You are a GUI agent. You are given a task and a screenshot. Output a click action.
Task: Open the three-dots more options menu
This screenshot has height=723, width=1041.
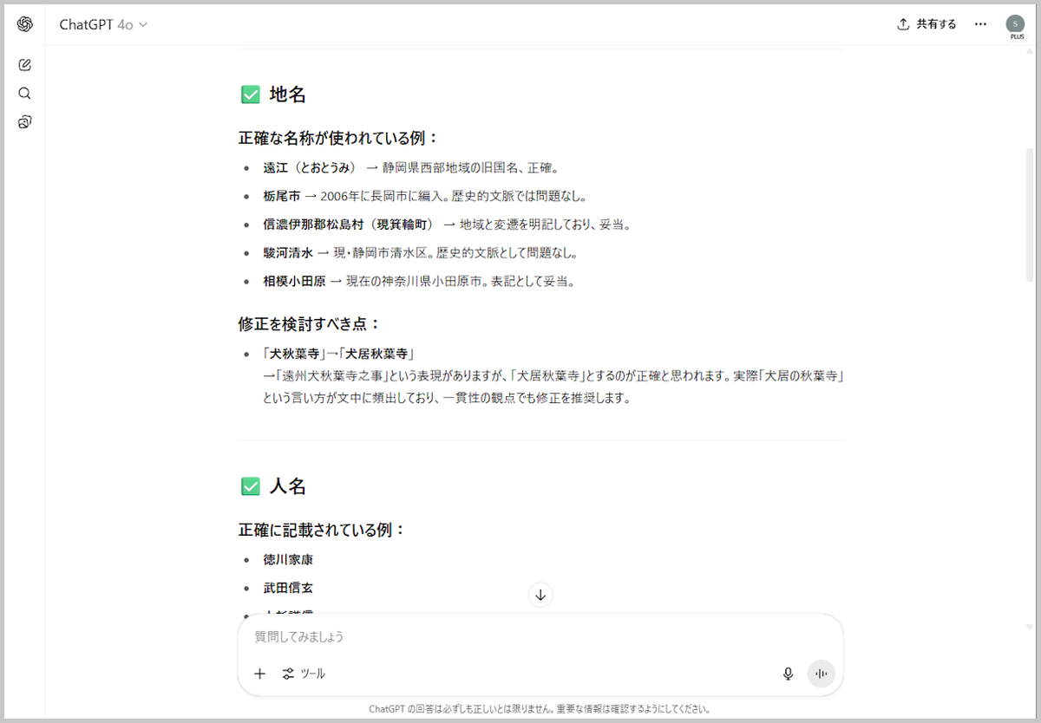pyautogui.click(x=980, y=24)
